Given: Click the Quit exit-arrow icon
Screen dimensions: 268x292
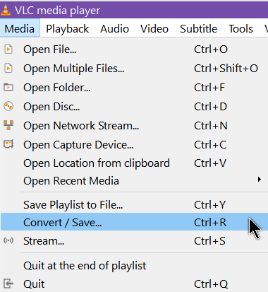Looking at the screenshot, I should (x=8, y=284).
